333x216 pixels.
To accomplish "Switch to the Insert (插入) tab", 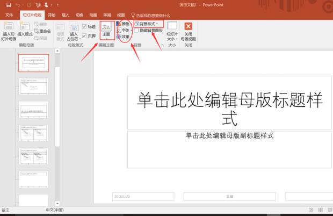I will point(65,16).
